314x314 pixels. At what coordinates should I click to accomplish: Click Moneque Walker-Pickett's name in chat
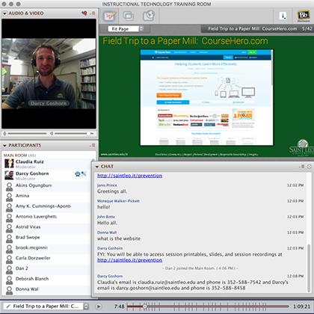(118, 201)
